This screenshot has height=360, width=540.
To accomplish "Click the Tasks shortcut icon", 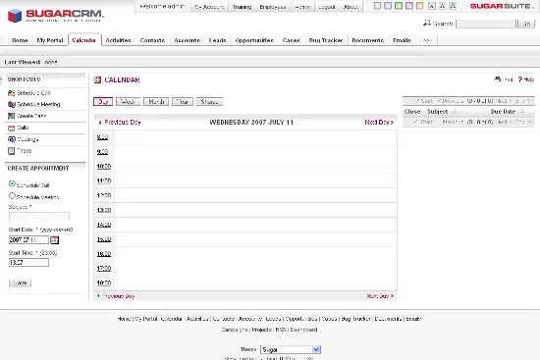I will click(12, 151).
